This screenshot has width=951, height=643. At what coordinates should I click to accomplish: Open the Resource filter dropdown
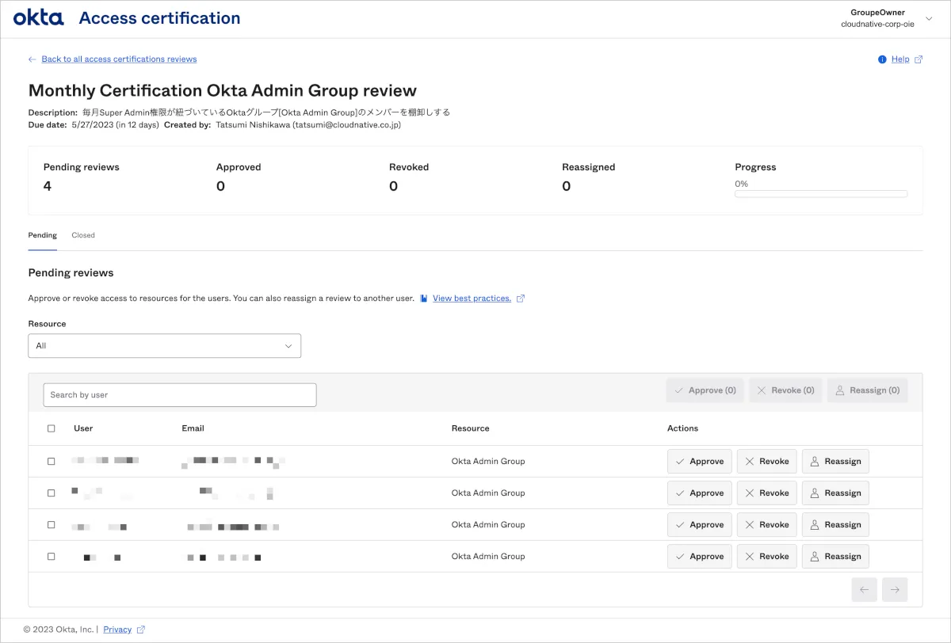(x=164, y=346)
